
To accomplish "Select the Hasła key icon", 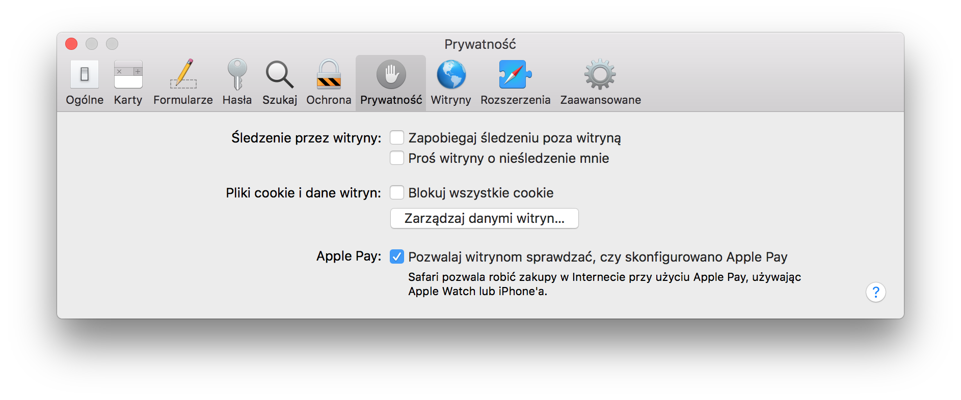I will 237,82.
